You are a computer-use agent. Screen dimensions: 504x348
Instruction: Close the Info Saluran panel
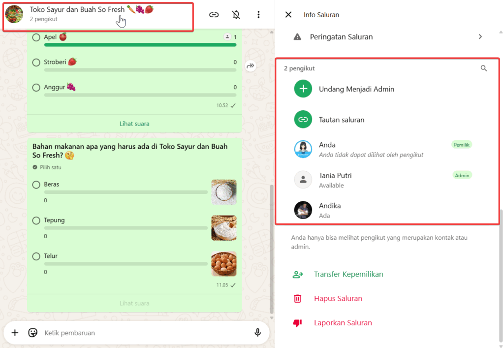tap(288, 15)
